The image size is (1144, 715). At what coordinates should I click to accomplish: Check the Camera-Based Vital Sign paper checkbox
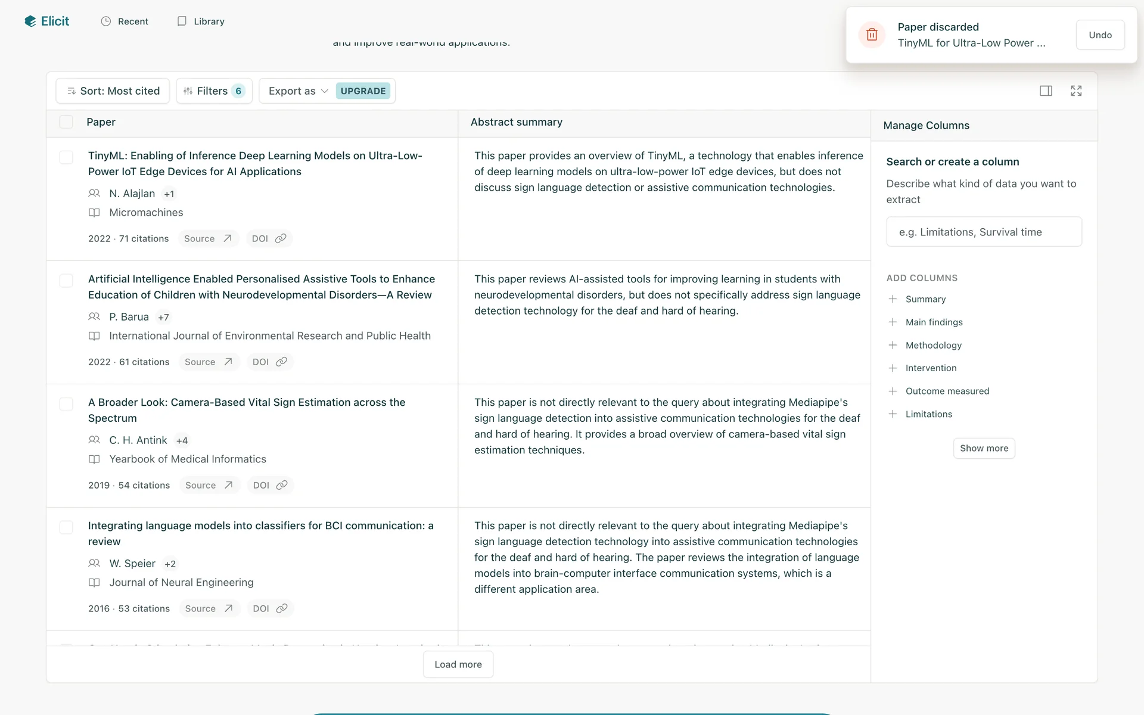pos(66,404)
